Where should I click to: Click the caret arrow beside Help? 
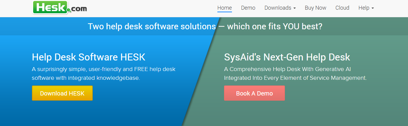[x=373, y=8]
